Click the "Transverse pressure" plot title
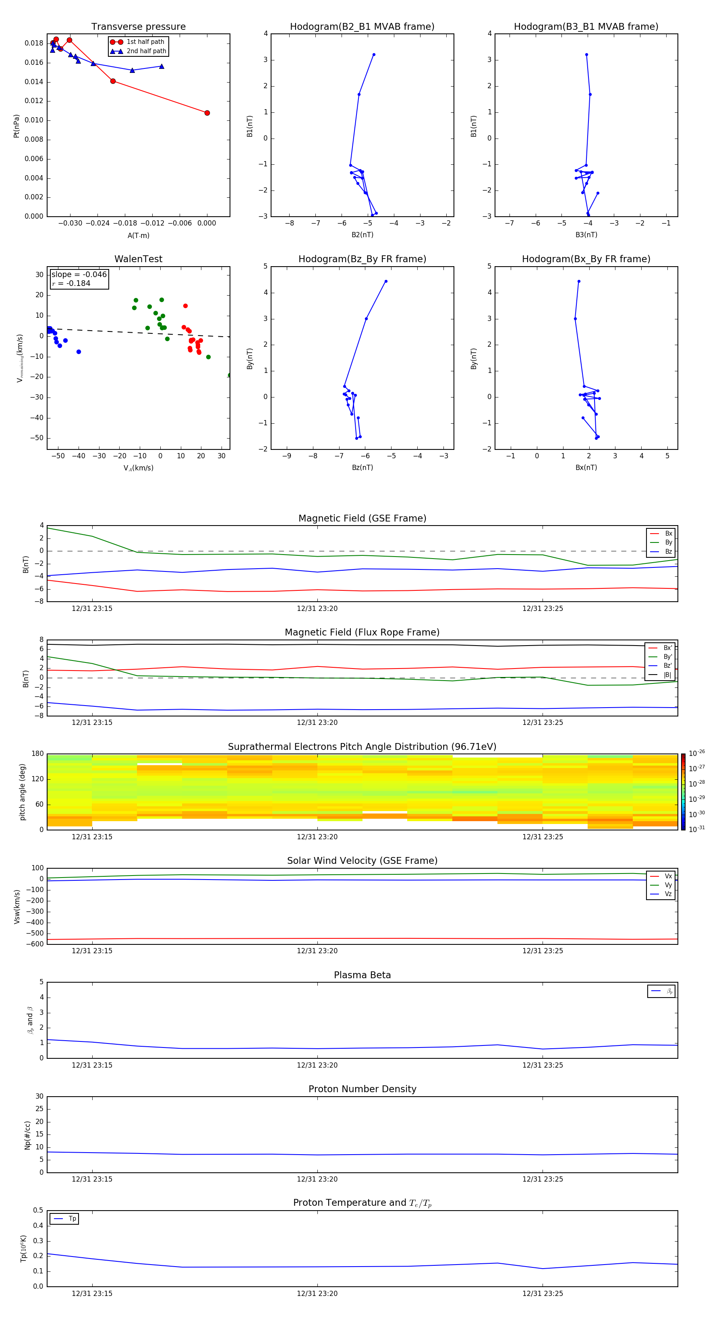 pos(138,27)
